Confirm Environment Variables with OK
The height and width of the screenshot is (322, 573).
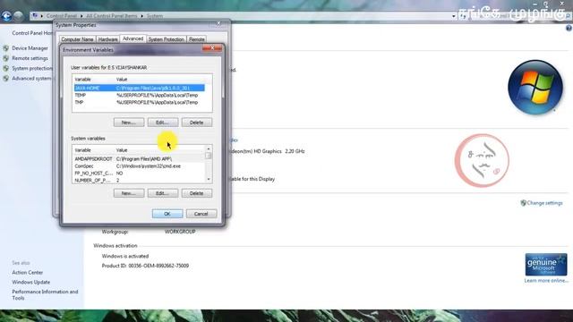click(167, 214)
